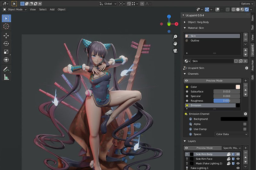Viewport: 256px width, 170px height.
Task: Select the Outline material slot
Action: tap(212, 41)
